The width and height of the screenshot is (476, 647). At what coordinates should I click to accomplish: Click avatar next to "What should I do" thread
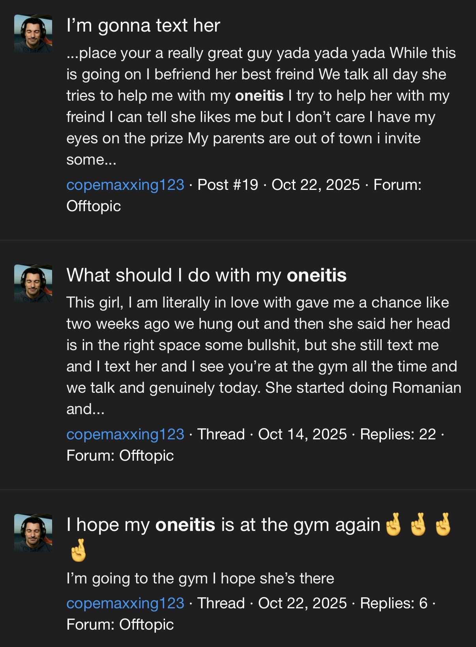click(33, 283)
